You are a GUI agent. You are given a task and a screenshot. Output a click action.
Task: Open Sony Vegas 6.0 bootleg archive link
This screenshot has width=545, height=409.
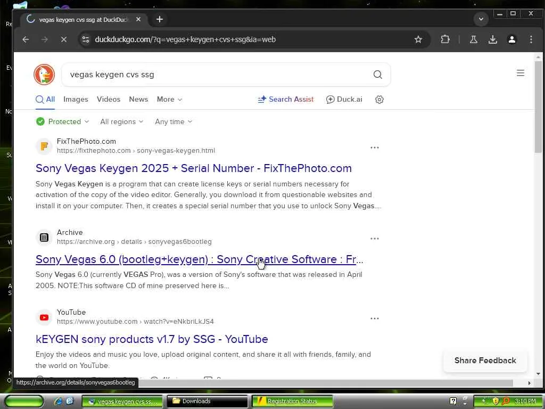click(199, 259)
